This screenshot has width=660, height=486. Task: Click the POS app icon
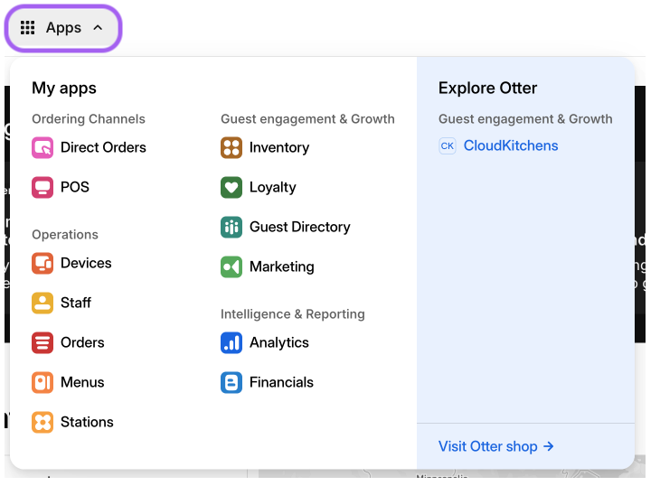tap(42, 187)
